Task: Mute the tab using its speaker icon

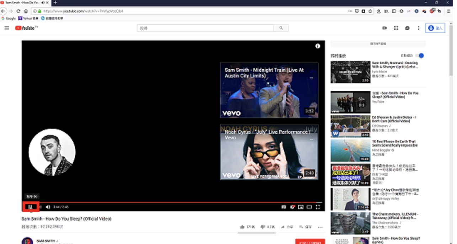Action: click(43, 2)
